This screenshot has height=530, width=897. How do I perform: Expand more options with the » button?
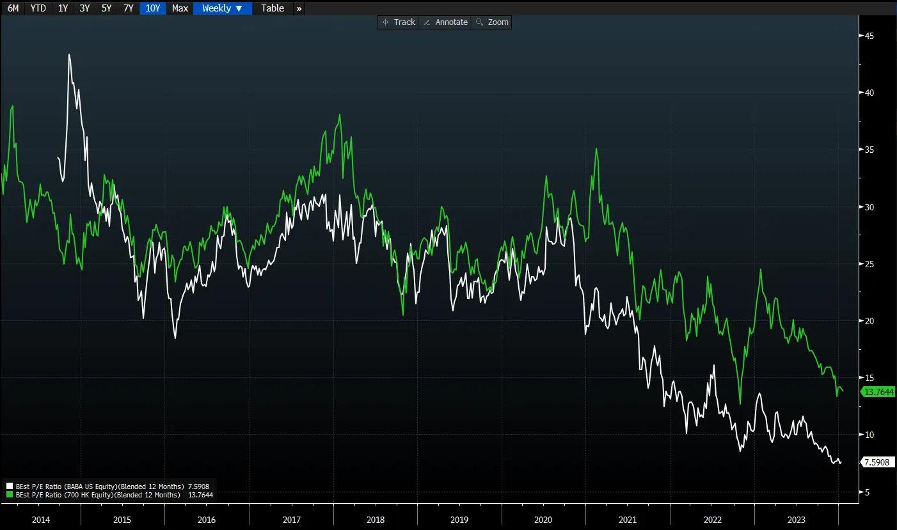(x=299, y=8)
